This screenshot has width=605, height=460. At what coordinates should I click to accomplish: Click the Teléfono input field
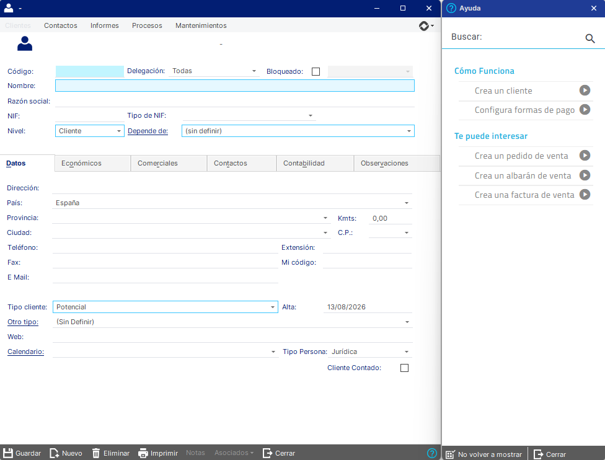tap(165, 248)
